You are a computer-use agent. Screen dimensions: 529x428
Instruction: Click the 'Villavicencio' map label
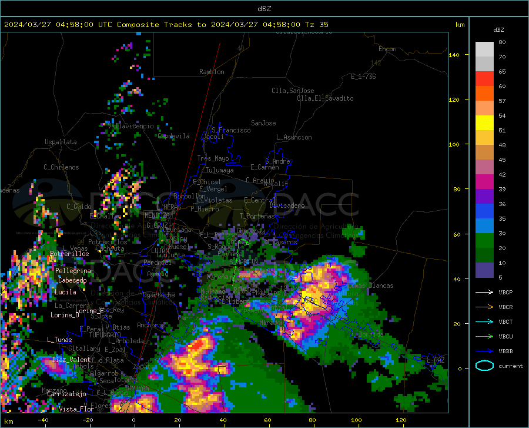[x=131, y=126]
